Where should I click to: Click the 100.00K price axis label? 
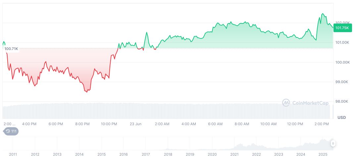pos(343,62)
